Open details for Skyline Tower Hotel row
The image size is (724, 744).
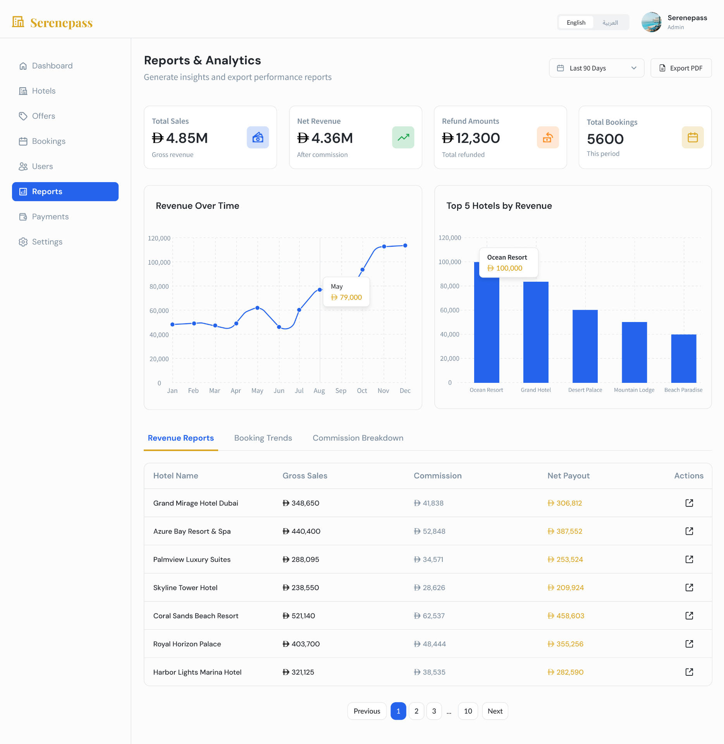689,588
